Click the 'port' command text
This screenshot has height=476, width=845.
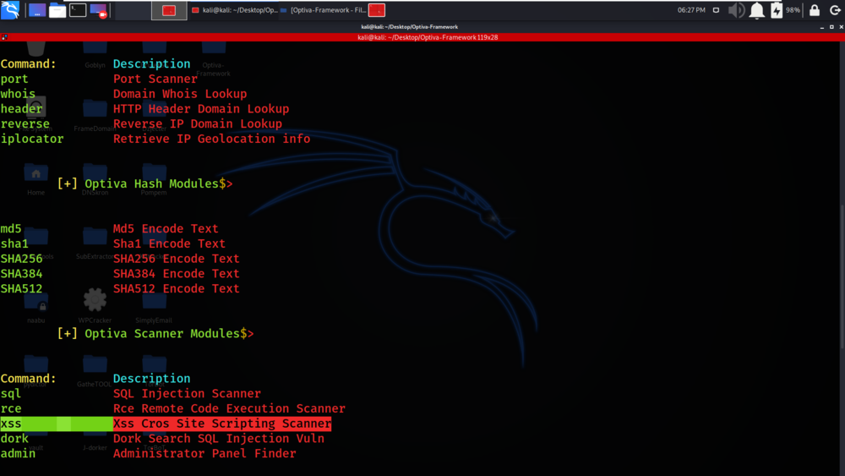coord(14,79)
